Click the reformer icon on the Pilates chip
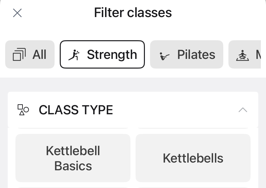 pyautogui.click(x=164, y=55)
